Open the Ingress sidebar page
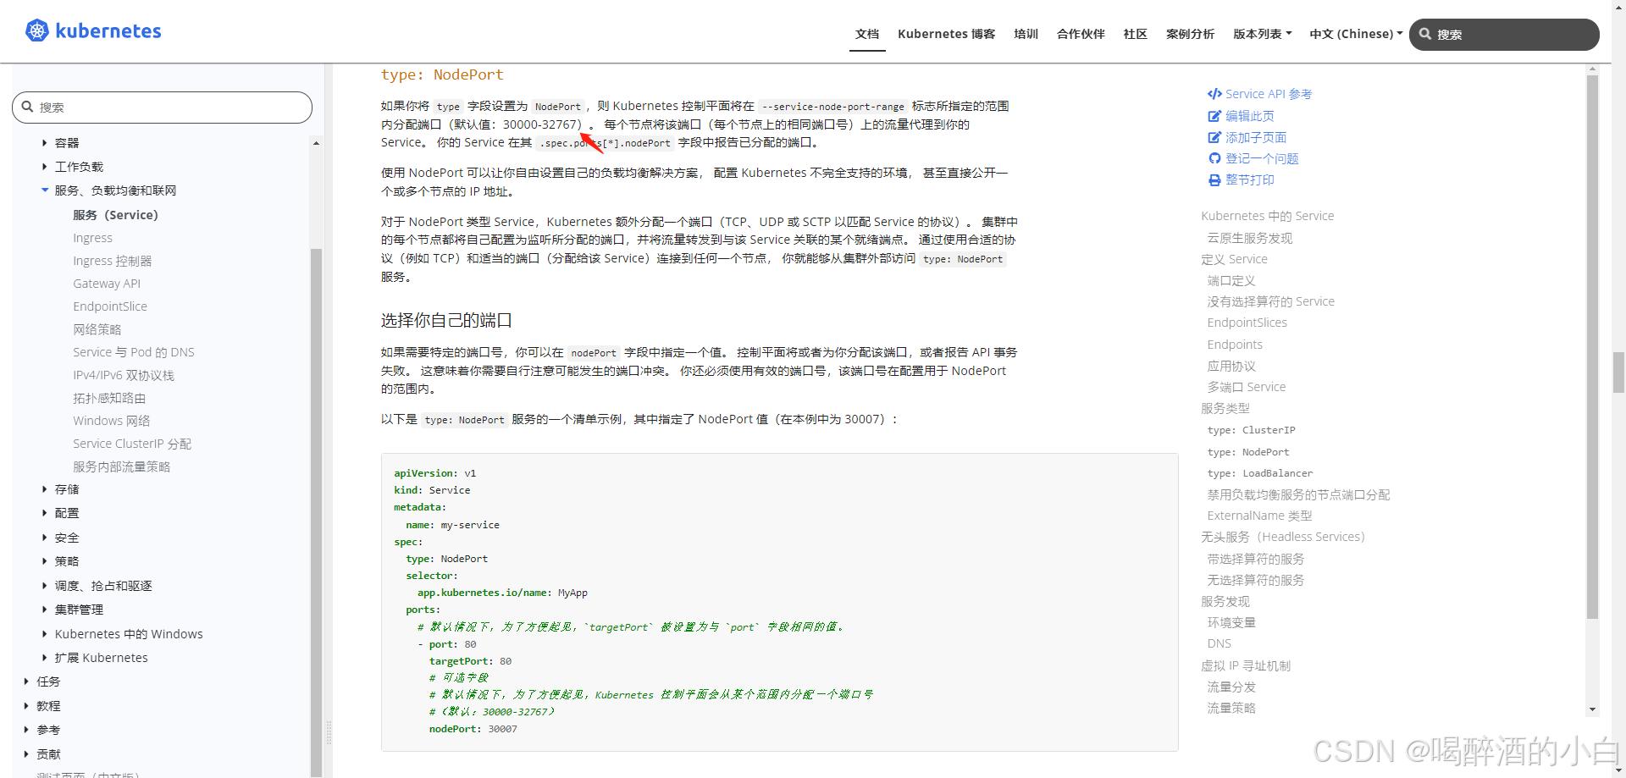Viewport: 1626px width, 778px height. (x=92, y=238)
